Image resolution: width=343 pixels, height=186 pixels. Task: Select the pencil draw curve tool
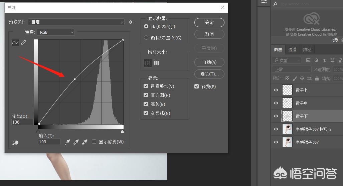coord(23,42)
